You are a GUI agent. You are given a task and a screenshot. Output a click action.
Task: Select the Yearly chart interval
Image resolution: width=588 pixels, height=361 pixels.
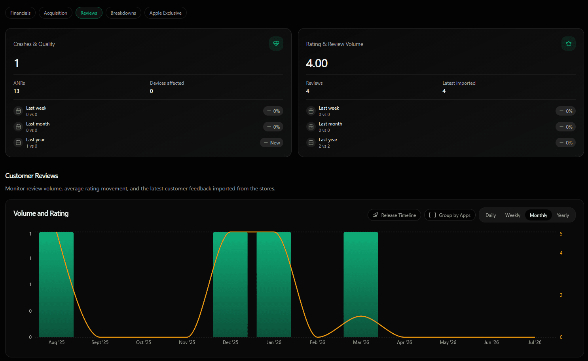tap(563, 215)
